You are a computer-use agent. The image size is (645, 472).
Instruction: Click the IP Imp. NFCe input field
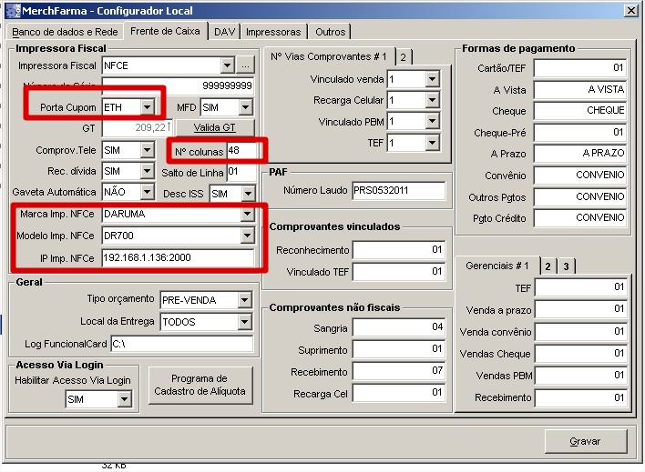[x=178, y=257]
